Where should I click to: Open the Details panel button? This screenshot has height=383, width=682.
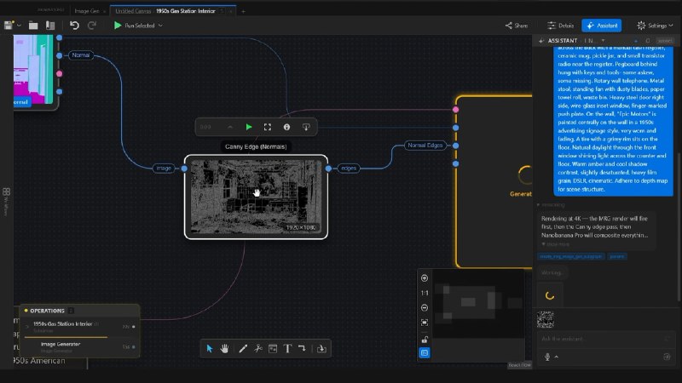pos(561,26)
